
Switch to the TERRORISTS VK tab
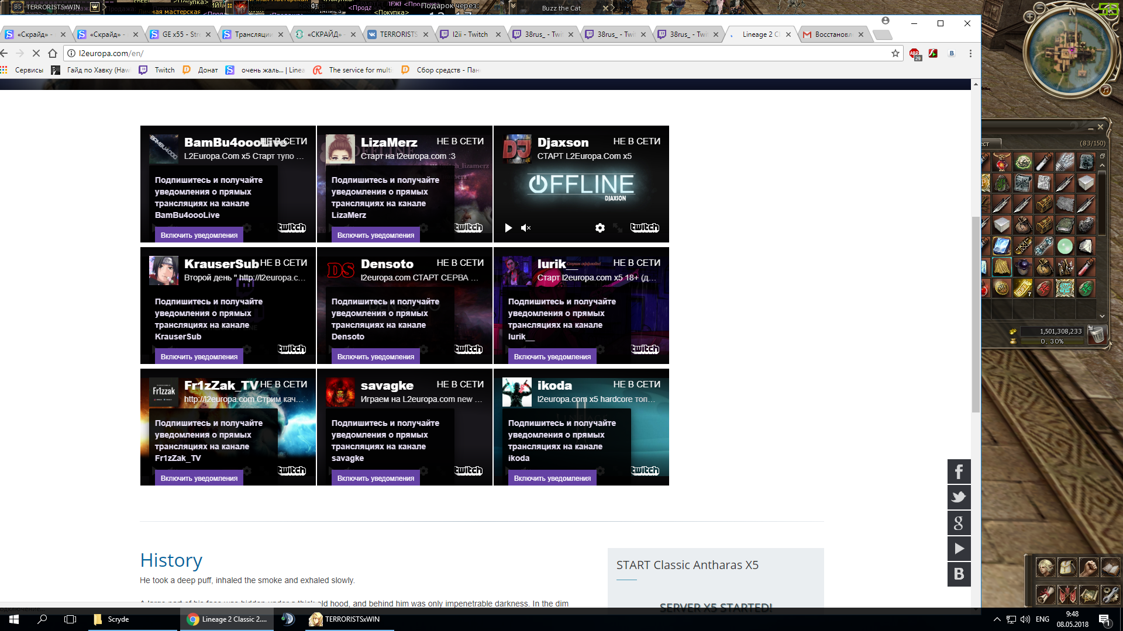tap(398, 34)
